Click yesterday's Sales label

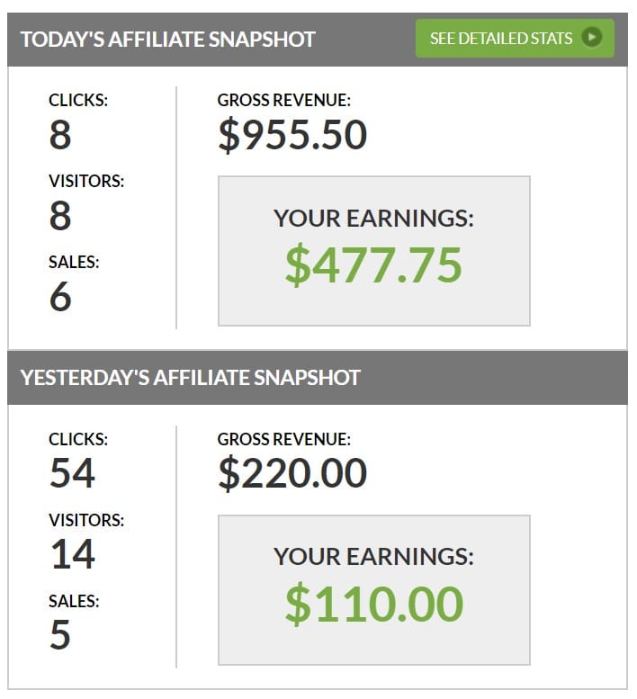[74, 601]
